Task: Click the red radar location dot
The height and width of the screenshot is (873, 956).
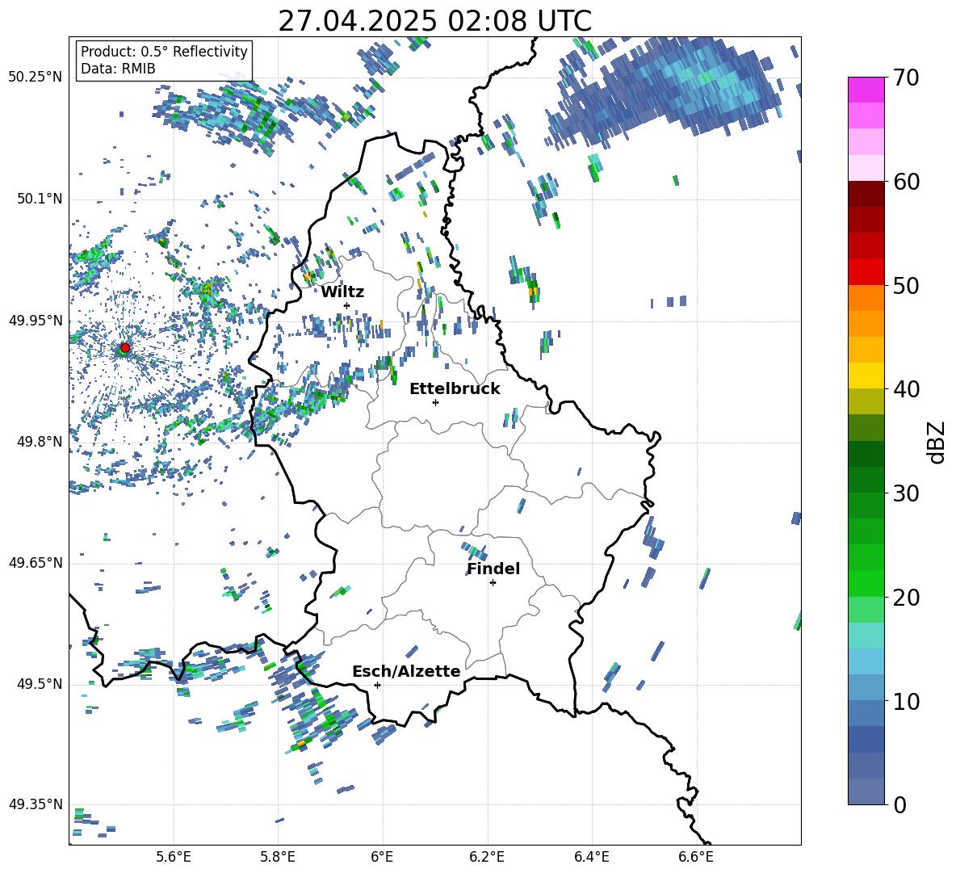Action: (125, 347)
